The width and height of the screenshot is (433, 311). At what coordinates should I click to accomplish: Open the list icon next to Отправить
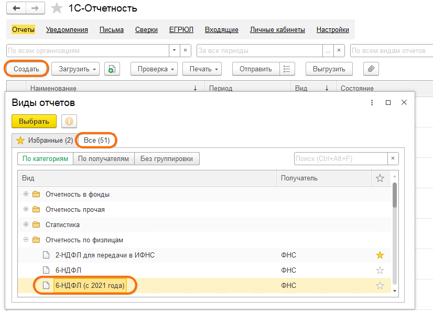287,69
